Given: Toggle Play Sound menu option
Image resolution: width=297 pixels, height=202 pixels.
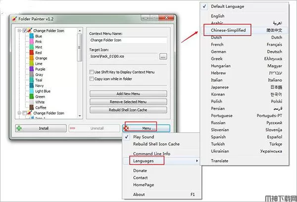Looking at the screenshot, I should 161,137.
